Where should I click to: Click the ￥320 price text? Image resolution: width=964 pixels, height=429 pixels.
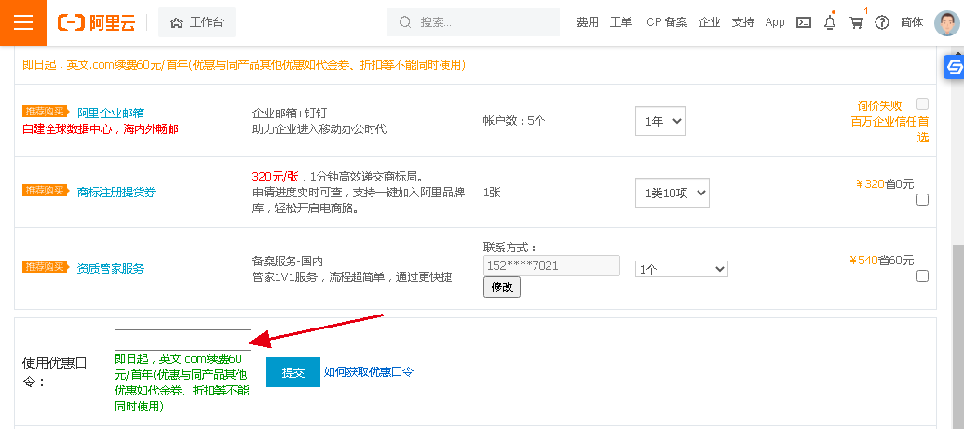[870, 183]
